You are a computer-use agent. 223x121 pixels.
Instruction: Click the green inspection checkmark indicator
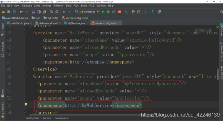218,27
